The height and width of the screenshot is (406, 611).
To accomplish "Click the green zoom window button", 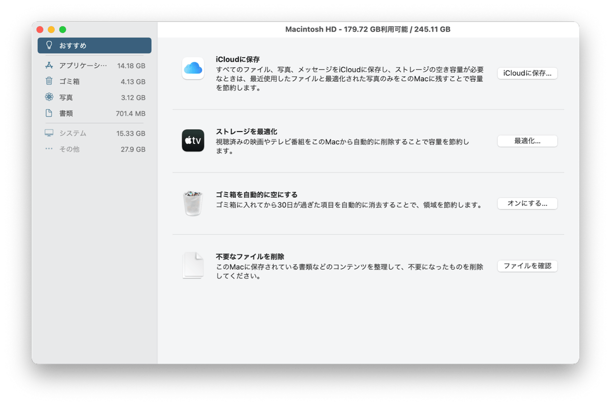I will coord(63,30).
